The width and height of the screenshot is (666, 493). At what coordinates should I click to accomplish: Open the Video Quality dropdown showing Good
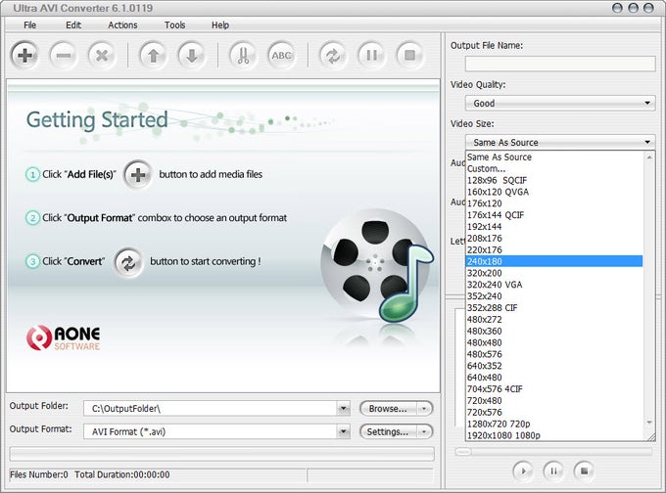point(560,103)
